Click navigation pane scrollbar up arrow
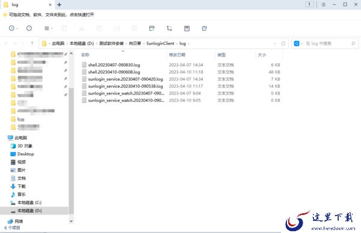Image resolution: width=361 pixels, height=233 pixels. (x=71, y=54)
